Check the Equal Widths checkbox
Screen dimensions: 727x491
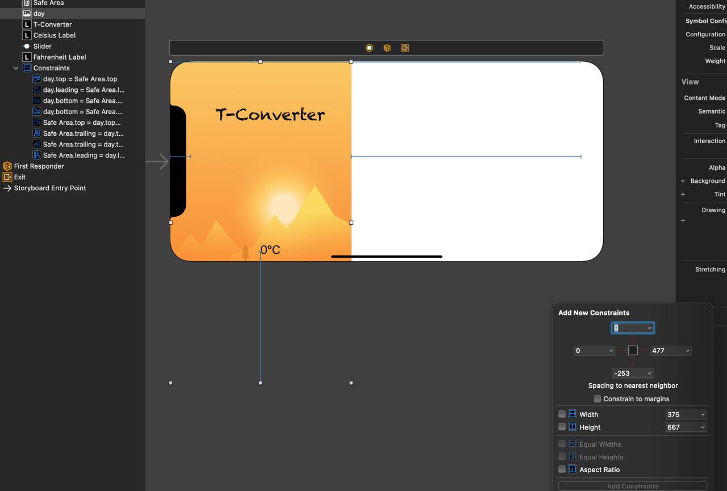click(x=562, y=444)
